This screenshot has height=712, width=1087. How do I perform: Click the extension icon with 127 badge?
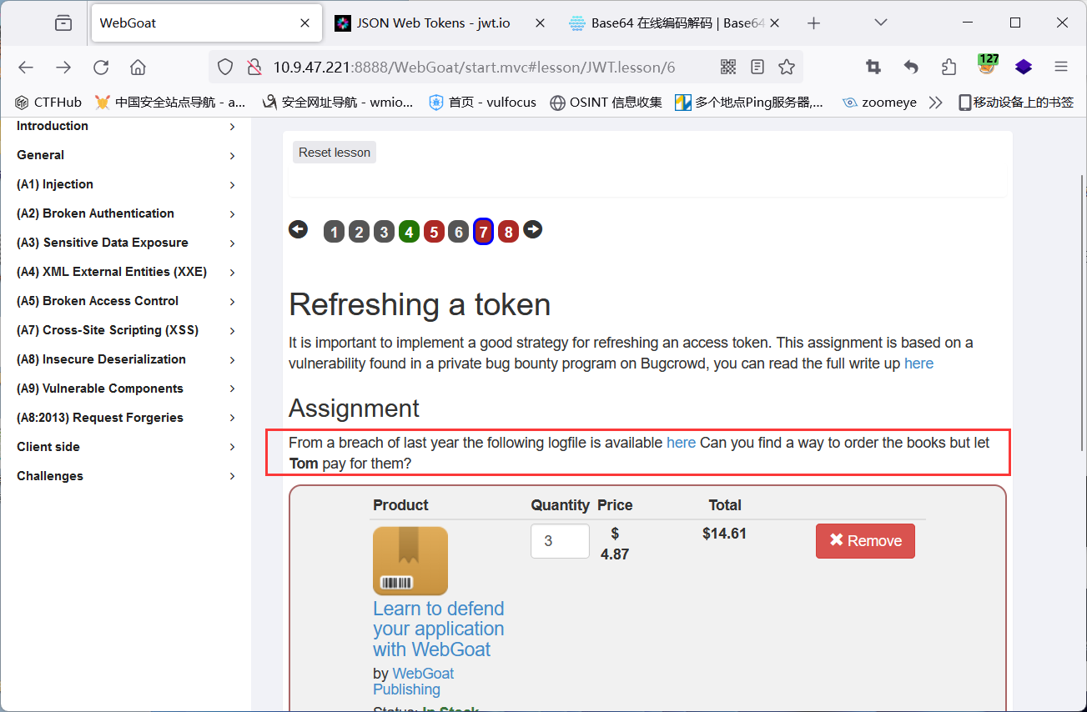[x=988, y=65]
